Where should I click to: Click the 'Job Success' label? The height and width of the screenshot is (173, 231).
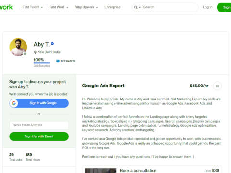click(x=41, y=66)
